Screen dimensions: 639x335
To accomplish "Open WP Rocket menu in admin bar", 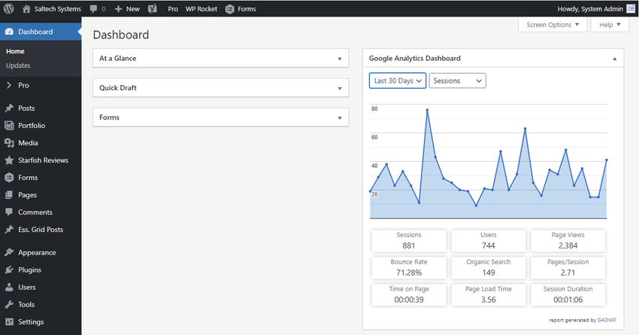I will click(x=201, y=8).
